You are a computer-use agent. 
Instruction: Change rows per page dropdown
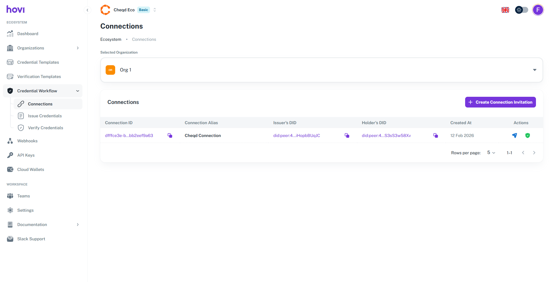coord(491,153)
